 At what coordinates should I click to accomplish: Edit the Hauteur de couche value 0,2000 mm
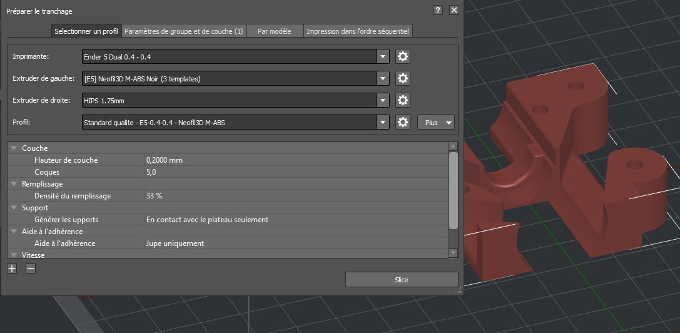pyautogui.click(x=296, y=160)
